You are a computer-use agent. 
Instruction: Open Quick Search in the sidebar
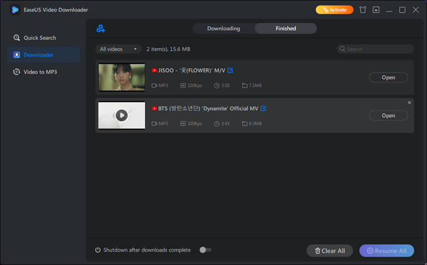(40, 38)
